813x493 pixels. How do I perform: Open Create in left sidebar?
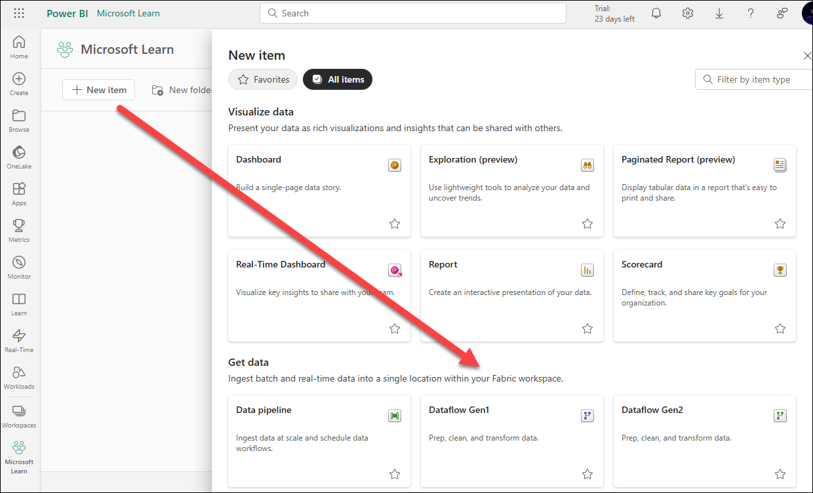point(19,84)
